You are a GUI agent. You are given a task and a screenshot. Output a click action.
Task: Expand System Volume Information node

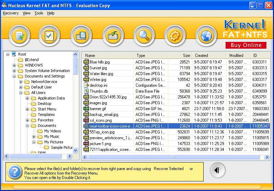point(14,71)
